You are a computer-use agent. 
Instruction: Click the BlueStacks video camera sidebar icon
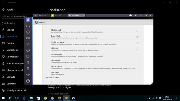(x=28, y=20)
